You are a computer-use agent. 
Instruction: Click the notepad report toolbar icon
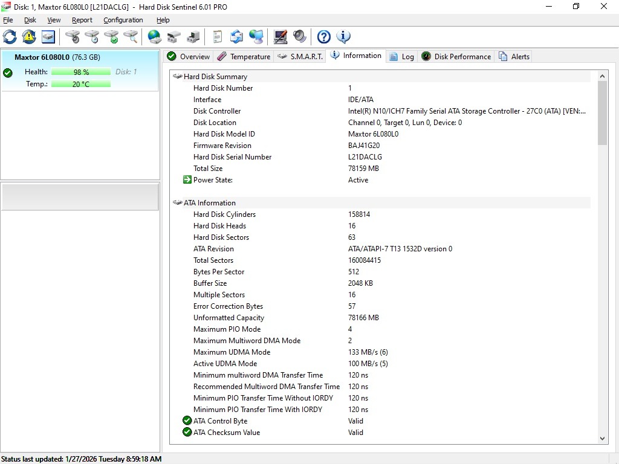(x=217, y=37)
